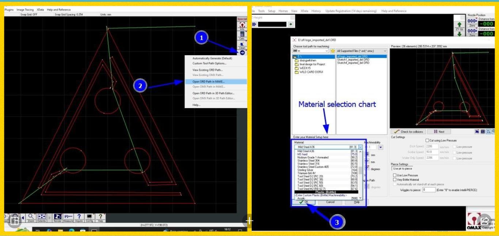Click the green arrow button in Z Height panel
Image resolution: width=499 pixels, height=236 pixels.
click(291, 24)
